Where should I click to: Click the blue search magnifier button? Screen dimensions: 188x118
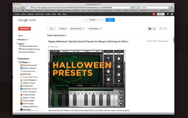point(110,20)
